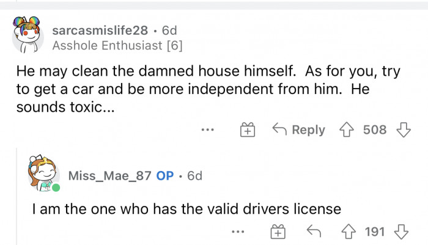Viewport: 428px width, 245px height.
Task: Open more options for sarcasmislife28's comment
Action: point(208,130)
